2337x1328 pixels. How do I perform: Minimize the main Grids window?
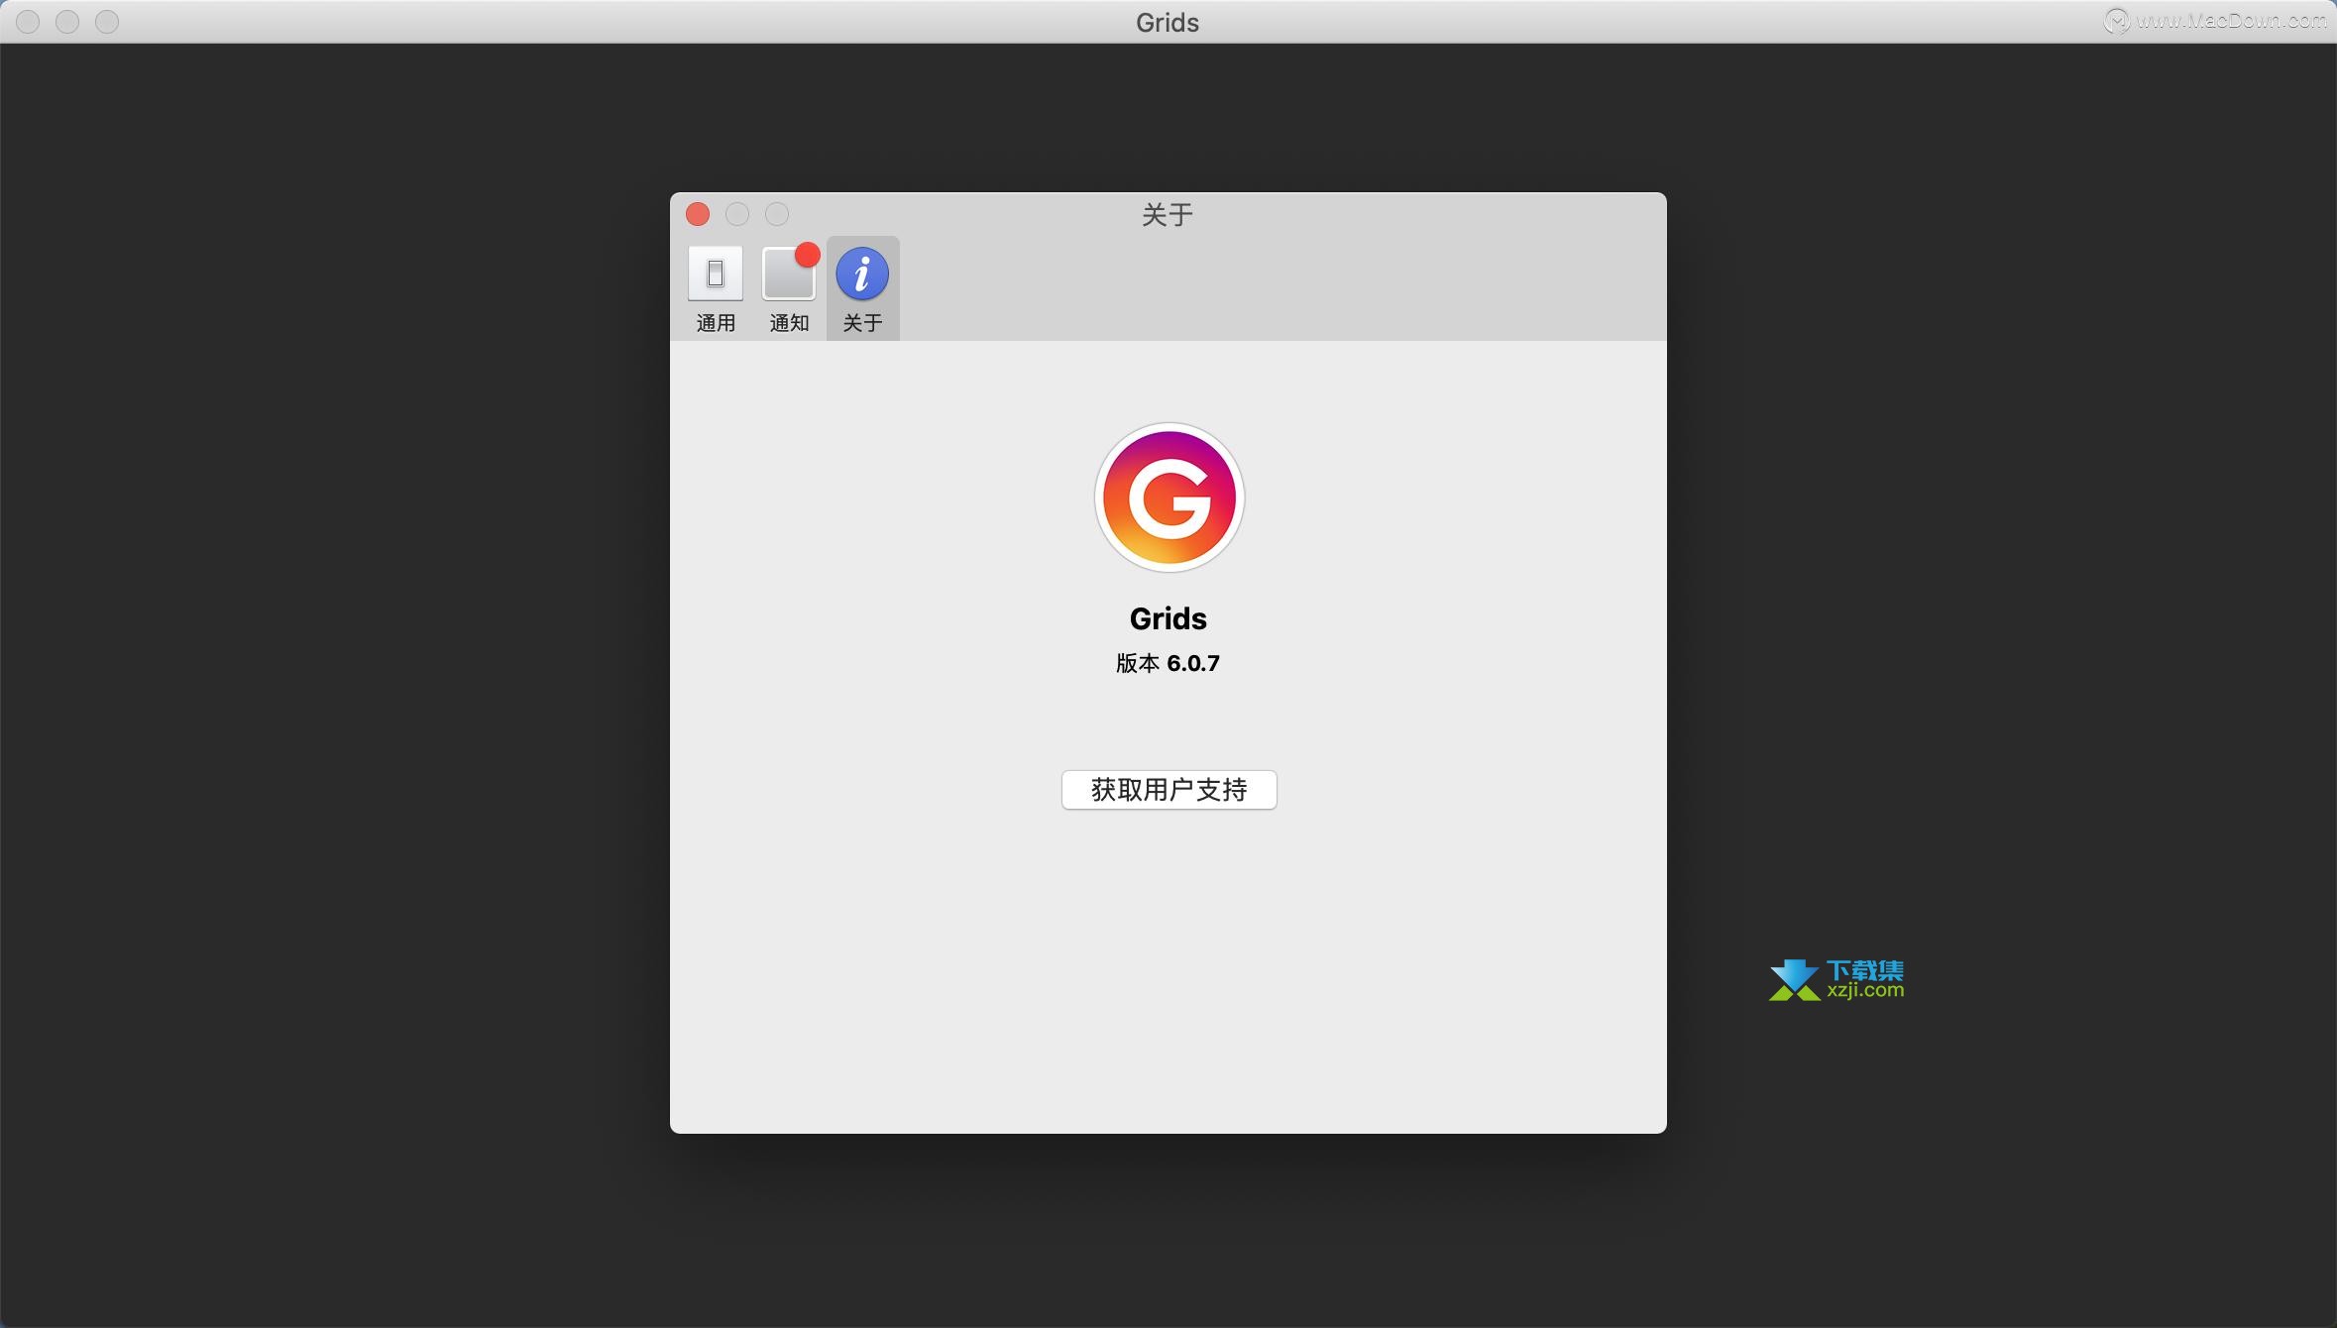(67, 22)
